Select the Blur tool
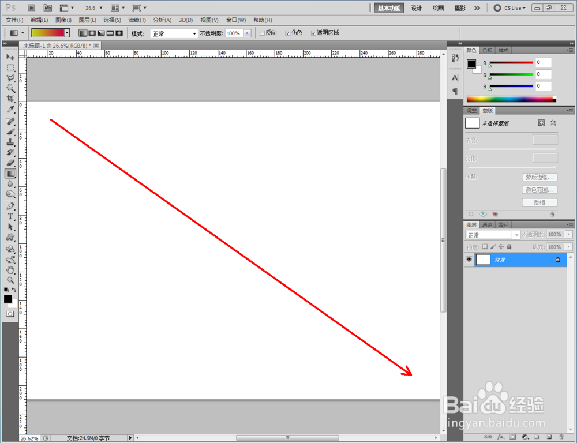 pos(10,183)
